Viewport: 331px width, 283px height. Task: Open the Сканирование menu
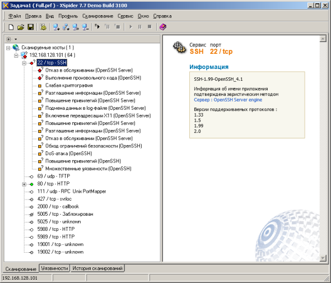(x=98, y=16)
